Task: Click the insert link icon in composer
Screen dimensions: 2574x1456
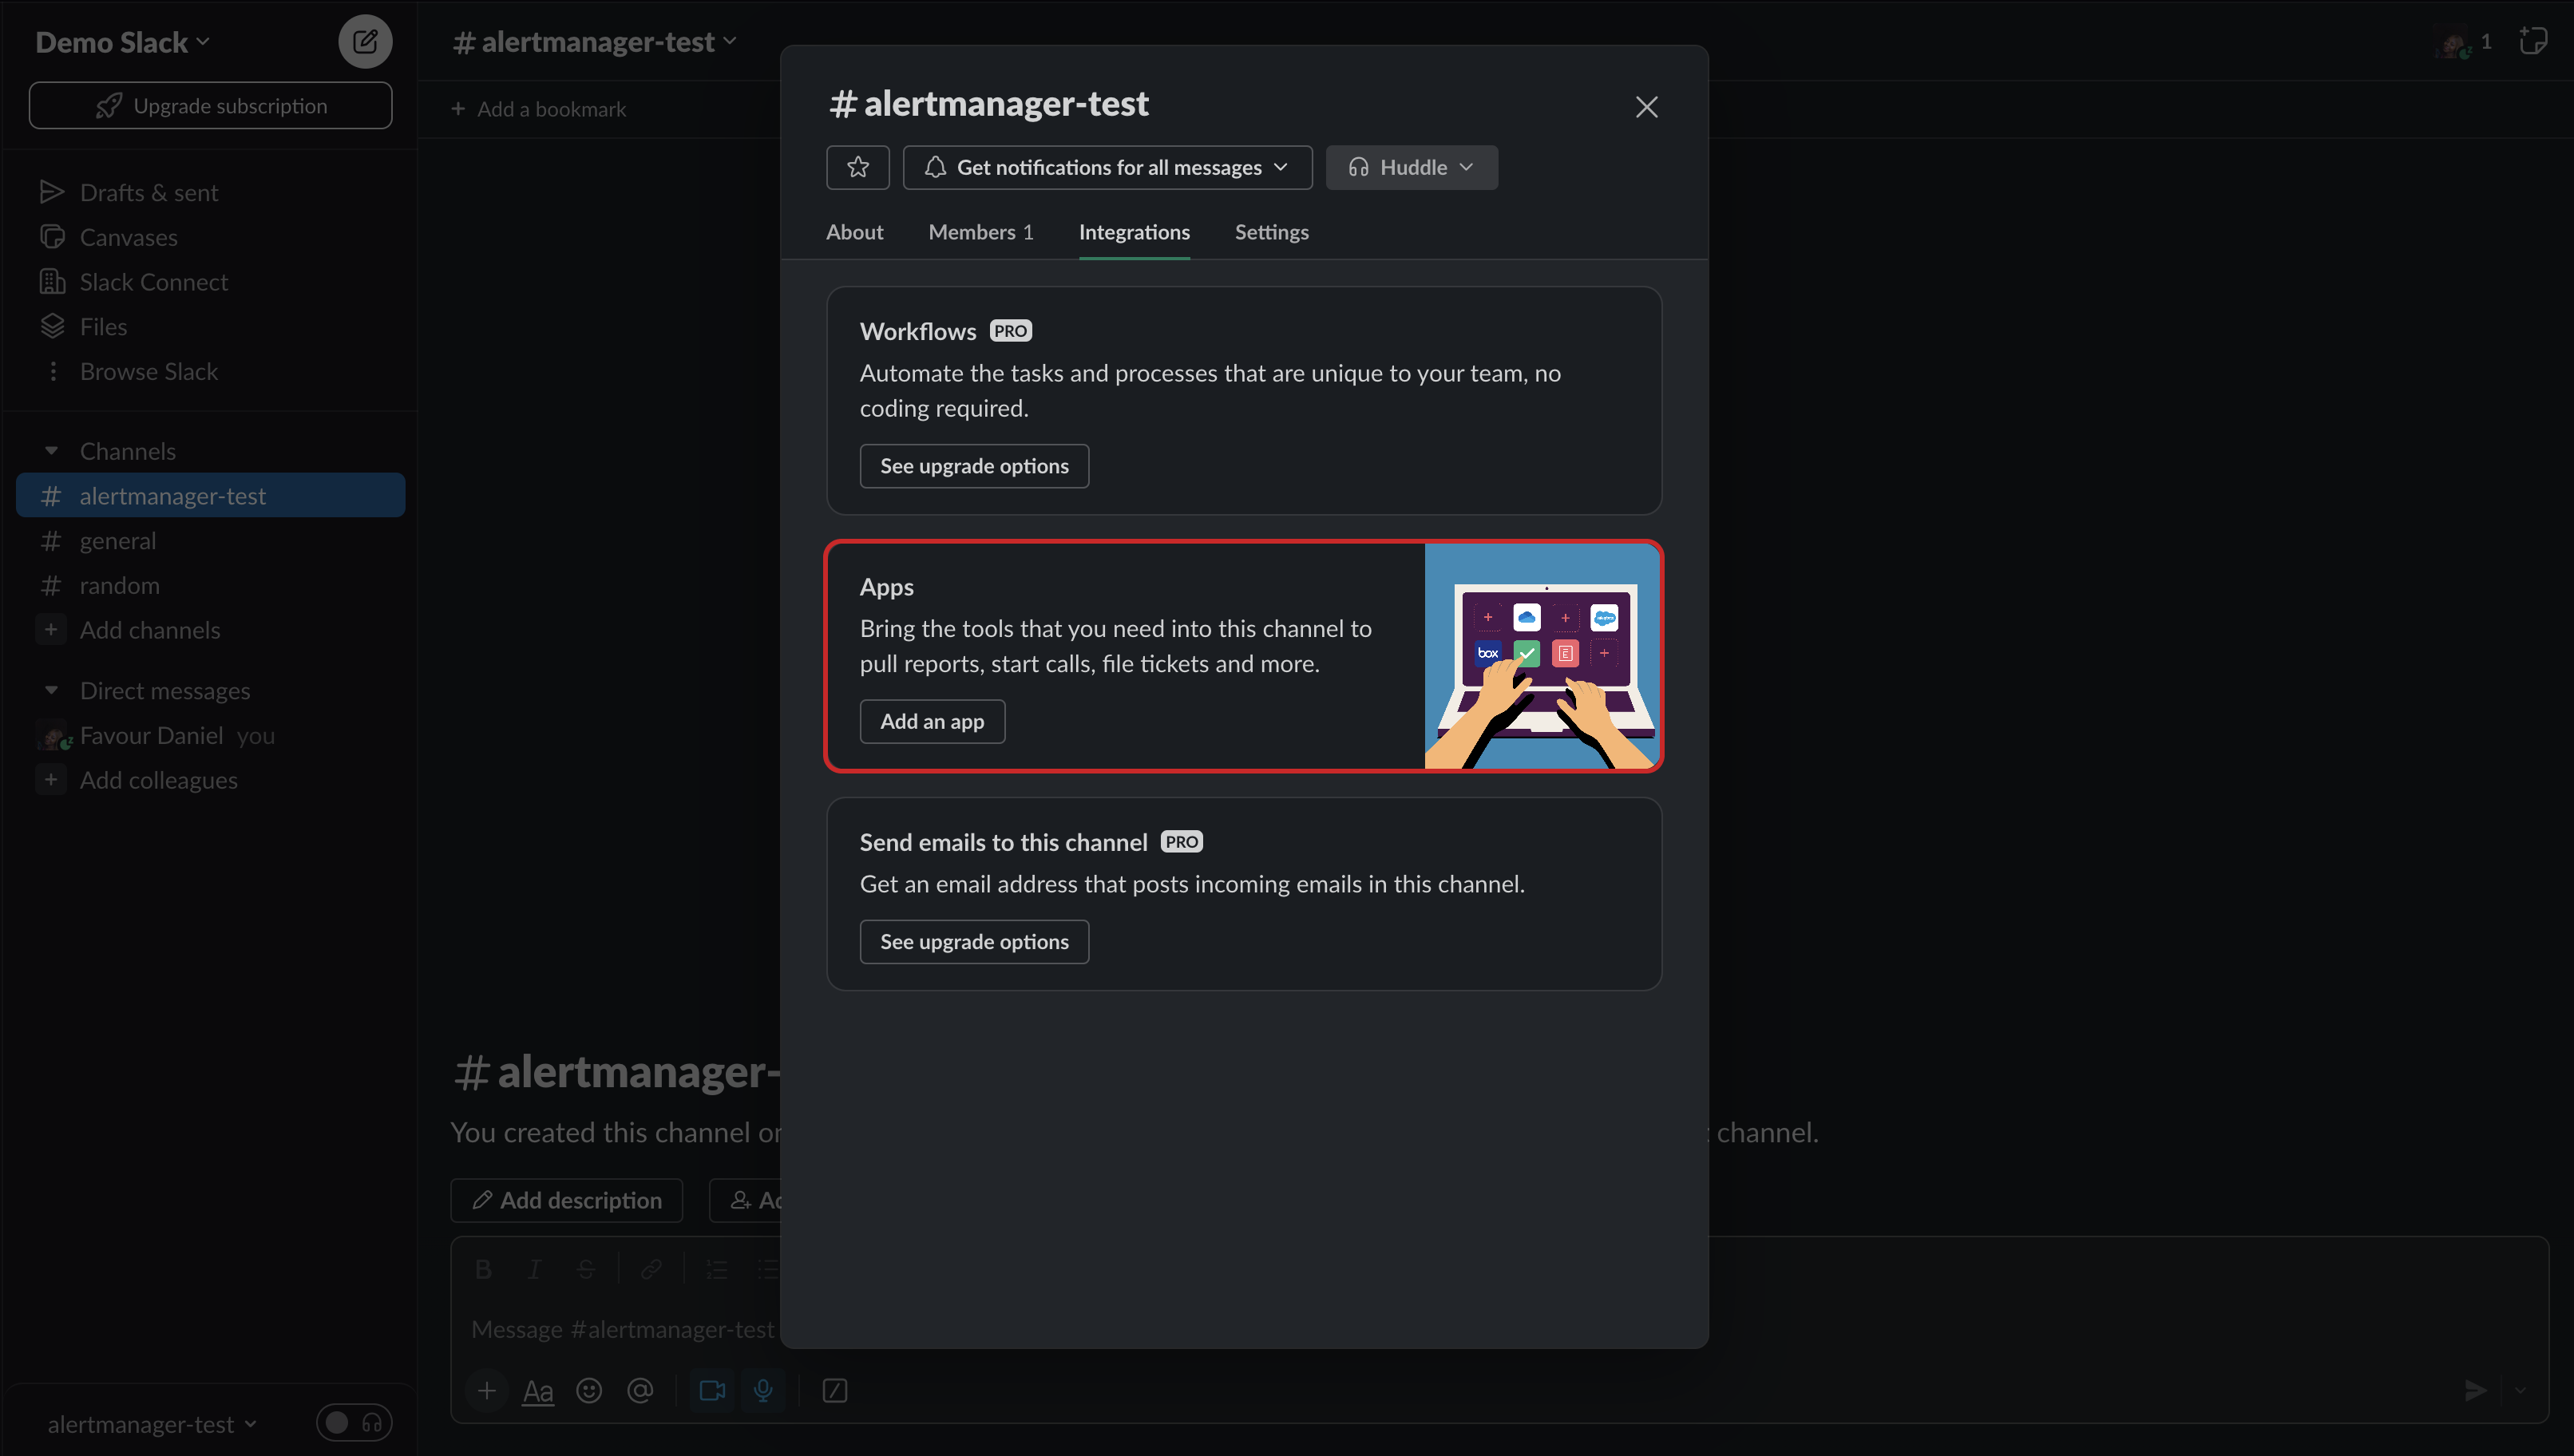Action: tap(651, 1269)
